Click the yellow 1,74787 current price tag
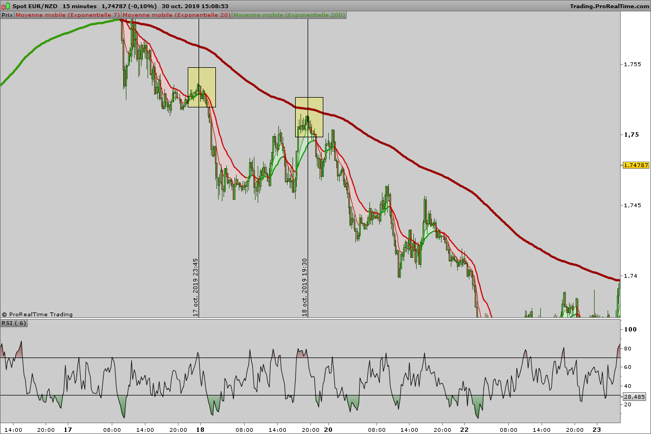The width and height of the screenshot is (651, 434). 636,165
